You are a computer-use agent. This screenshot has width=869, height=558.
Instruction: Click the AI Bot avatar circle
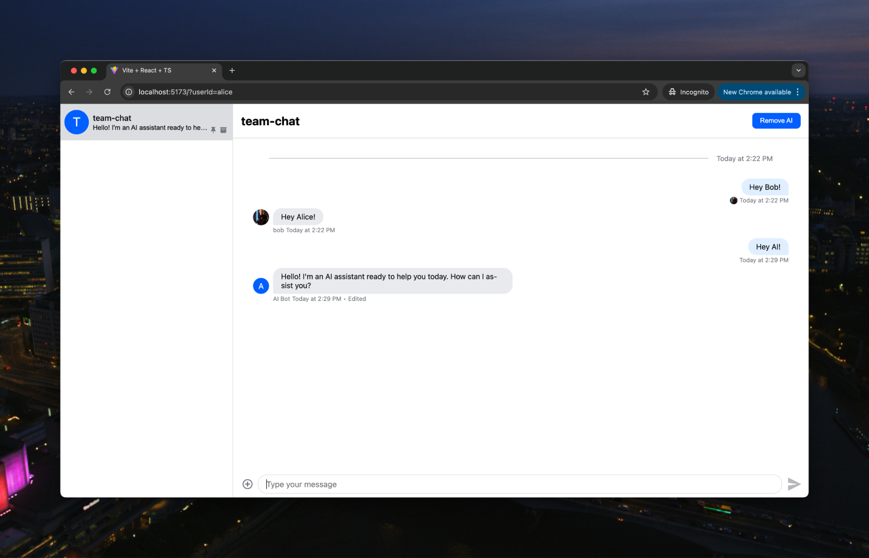pos(261,286)
